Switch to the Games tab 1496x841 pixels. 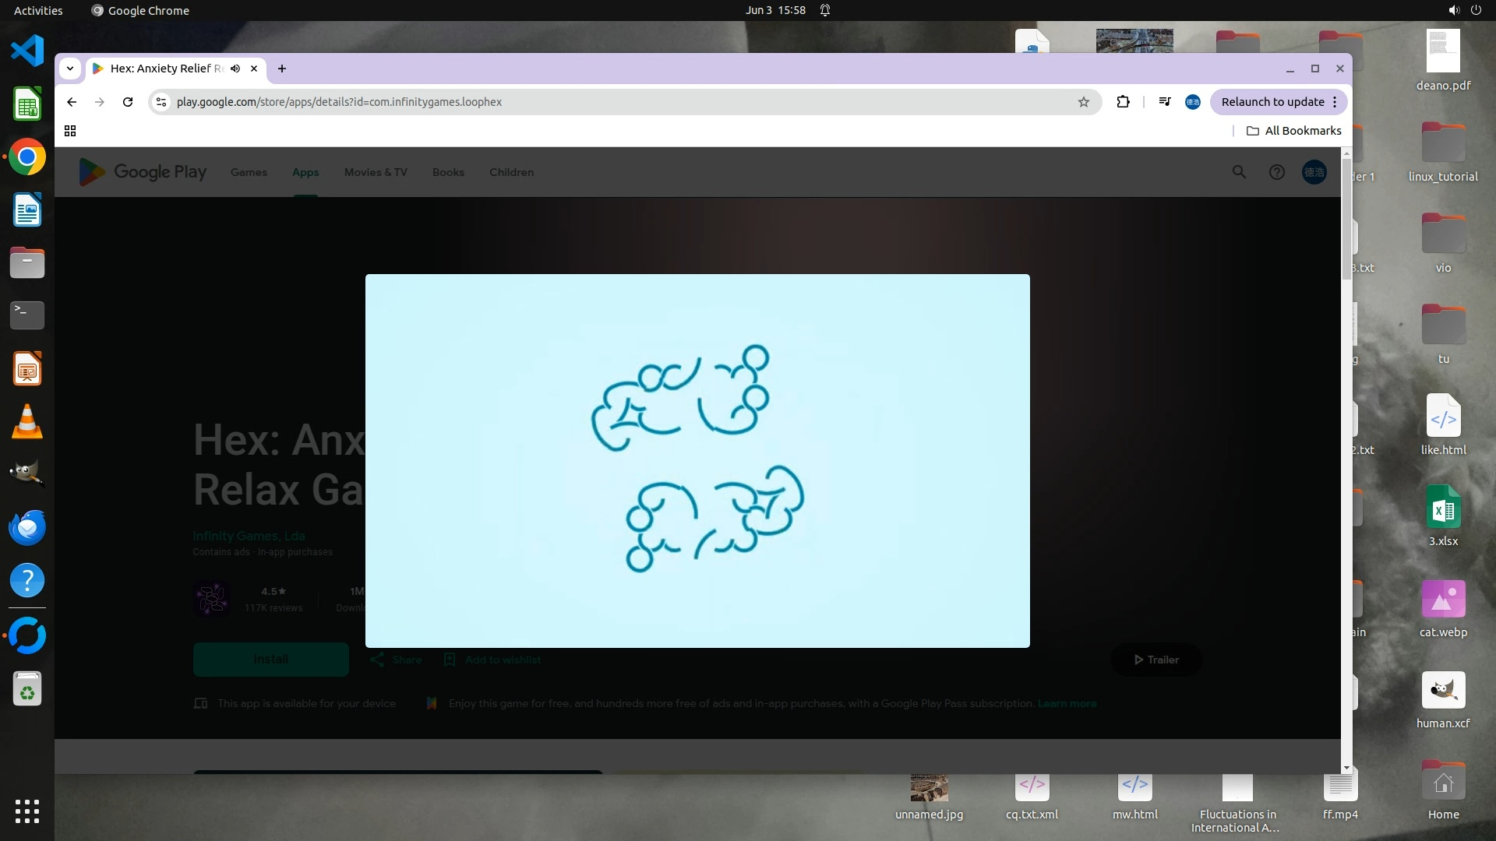[249, 172]
